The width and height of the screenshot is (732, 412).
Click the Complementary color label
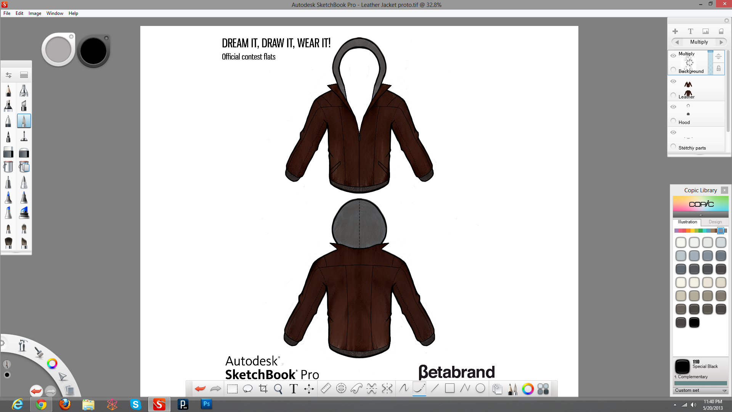tap(692, 377)
